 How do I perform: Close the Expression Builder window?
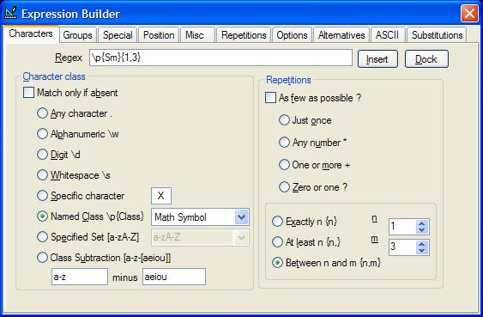(x=469, y=14)
